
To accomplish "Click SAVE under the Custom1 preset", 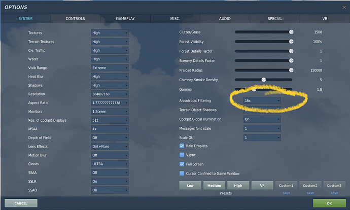I will [286, 193].
